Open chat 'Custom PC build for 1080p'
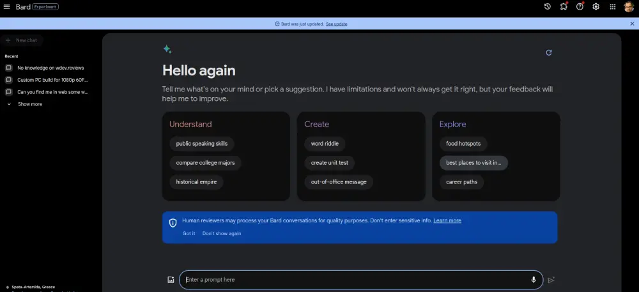The width and height of the screenshot is (639, 292). (x=52, y=81)
